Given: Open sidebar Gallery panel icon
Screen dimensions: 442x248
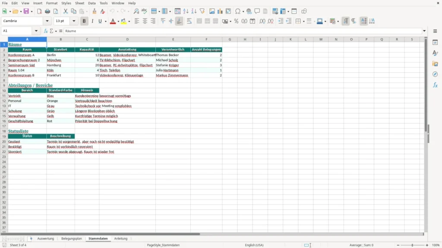Looking at the screenshot, I should 435,64.
